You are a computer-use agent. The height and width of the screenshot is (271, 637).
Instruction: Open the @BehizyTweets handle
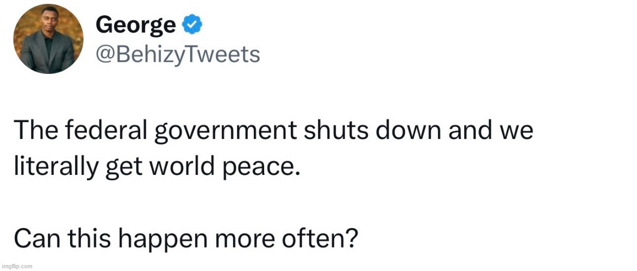[x=178, y=54]
